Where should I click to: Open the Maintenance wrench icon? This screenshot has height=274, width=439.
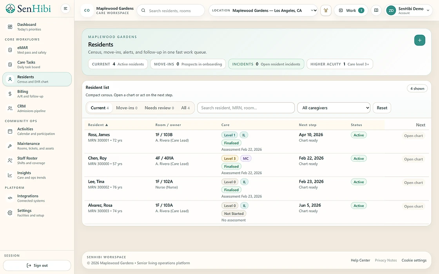pos(10,146)
